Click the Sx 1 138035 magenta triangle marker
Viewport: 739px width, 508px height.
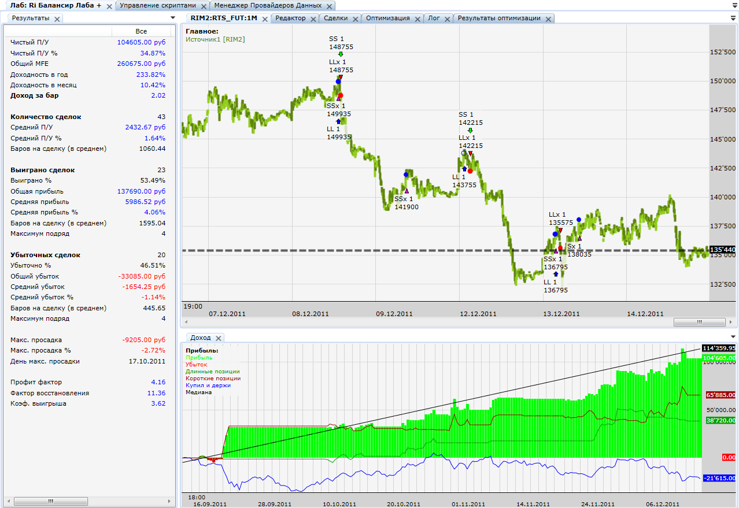(579, 238)
